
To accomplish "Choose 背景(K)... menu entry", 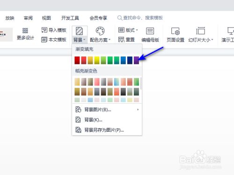I will [107, 120].
